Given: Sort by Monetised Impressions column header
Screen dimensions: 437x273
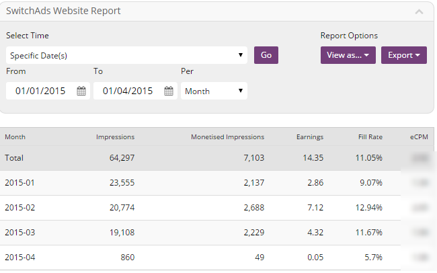Looking at the screenshot, I should [x=227, y=137].
